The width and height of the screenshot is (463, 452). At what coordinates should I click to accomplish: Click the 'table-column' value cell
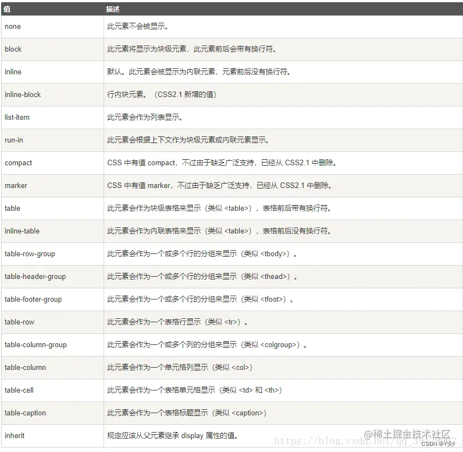coord(53,368)
